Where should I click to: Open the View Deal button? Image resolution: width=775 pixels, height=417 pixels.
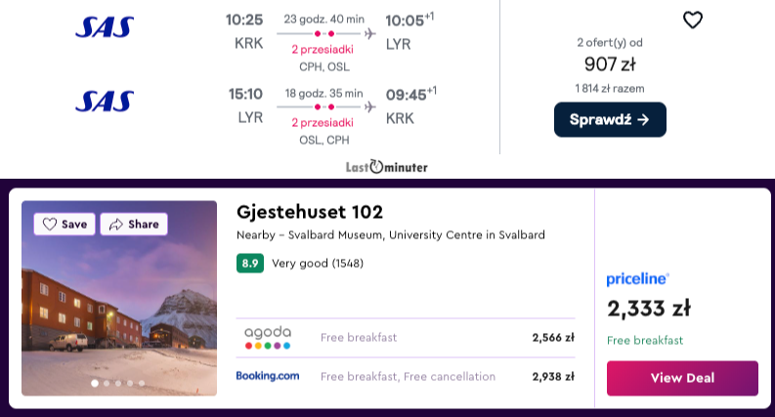coord(682,378)
